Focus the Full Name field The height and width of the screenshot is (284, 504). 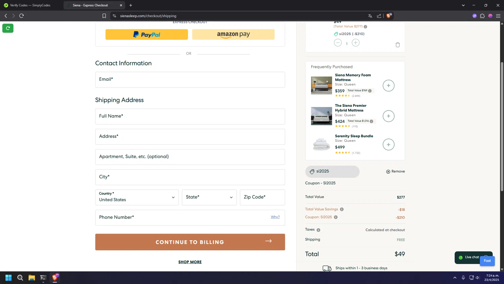pos(190,116)
